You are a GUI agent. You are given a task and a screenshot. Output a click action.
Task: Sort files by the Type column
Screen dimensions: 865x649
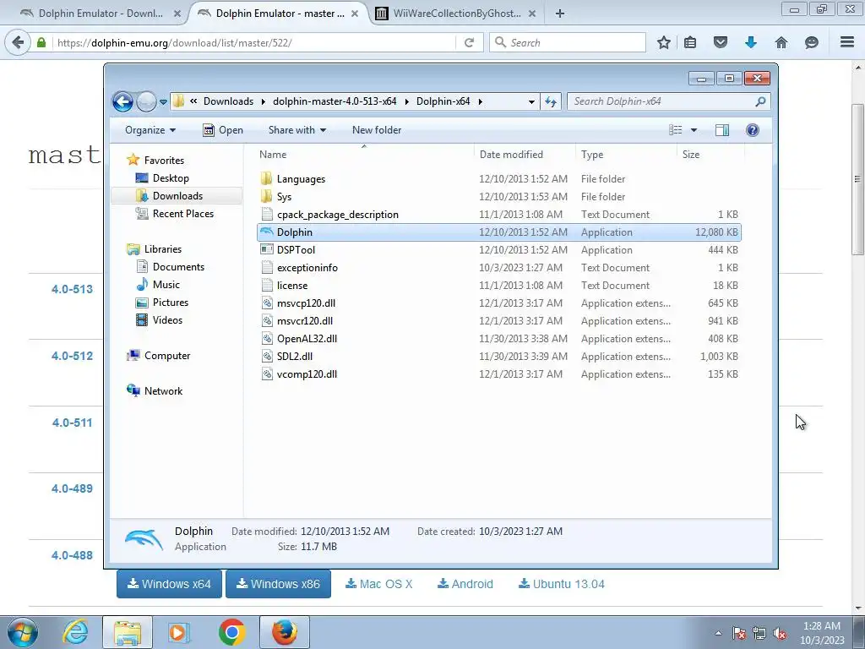(x=626, y=155)
